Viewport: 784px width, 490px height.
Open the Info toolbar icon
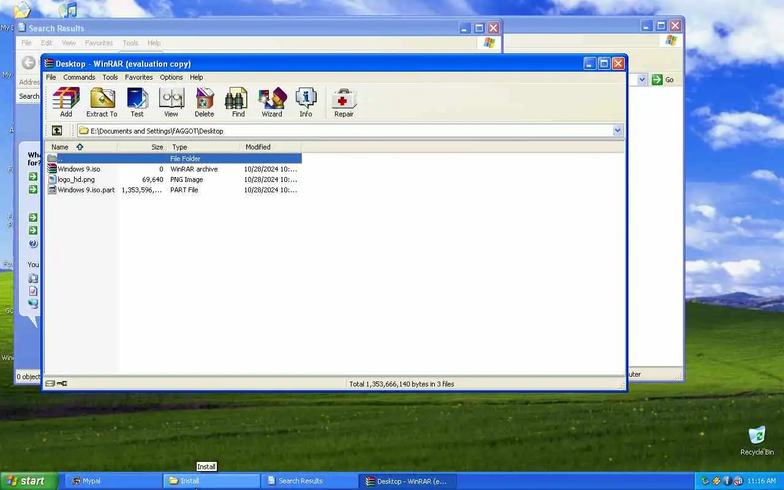[x=306, y=102]
